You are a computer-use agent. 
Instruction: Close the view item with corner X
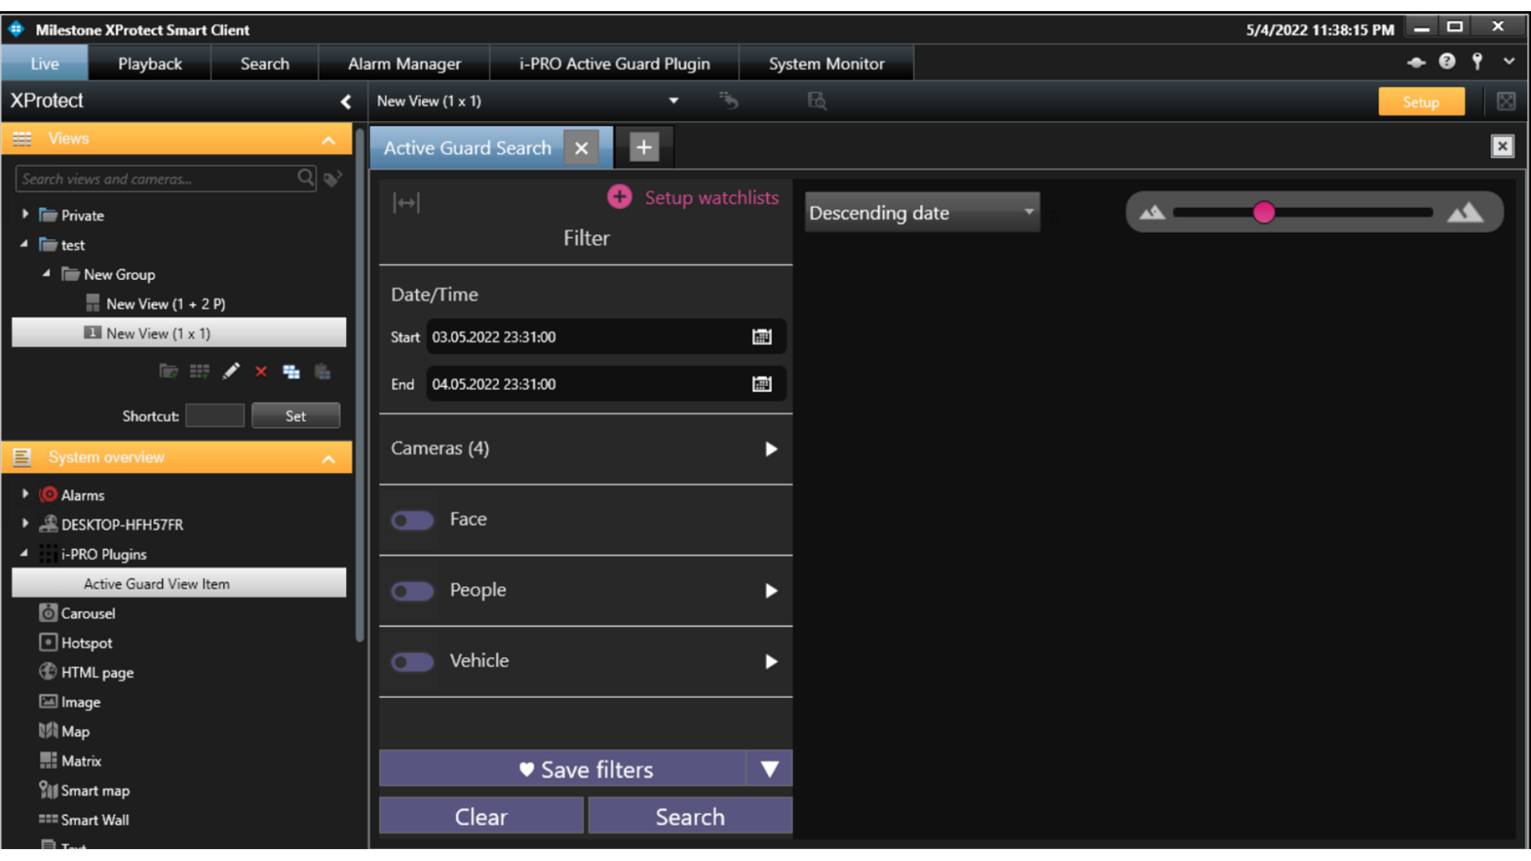1502,146
